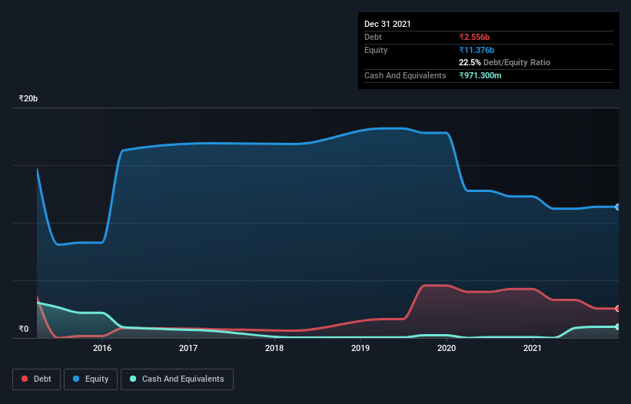
Task: Click the Equity row label in tooltip
Action: click(x=376, y=50)
